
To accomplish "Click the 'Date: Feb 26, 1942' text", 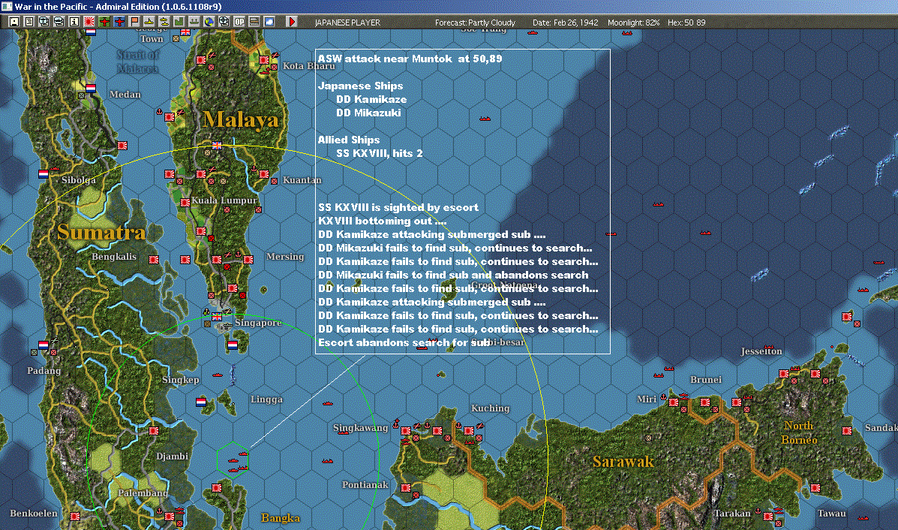I will [565, 23].
